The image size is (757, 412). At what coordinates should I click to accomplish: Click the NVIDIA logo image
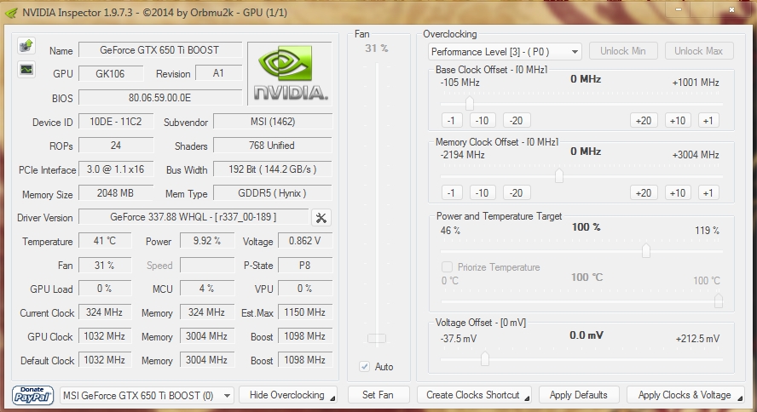coord(290,73)
